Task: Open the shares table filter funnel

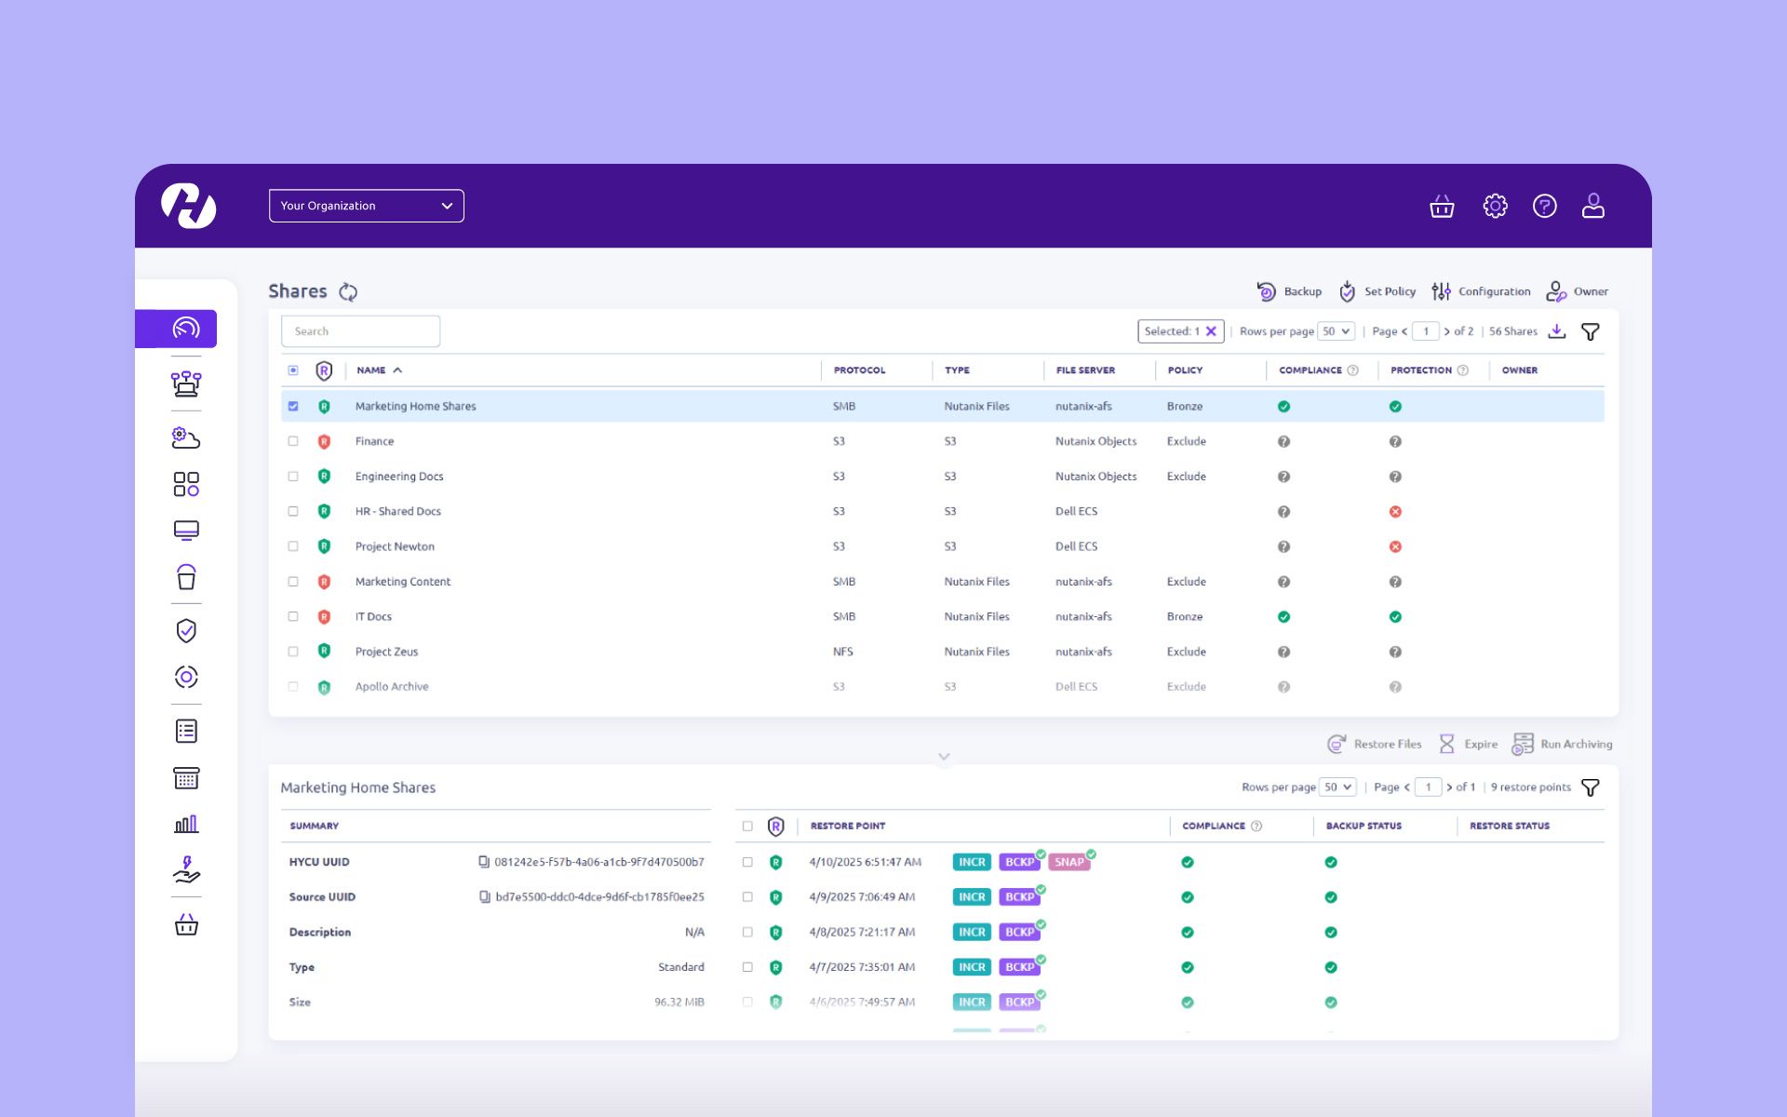Action: (x=1590, y=331)
